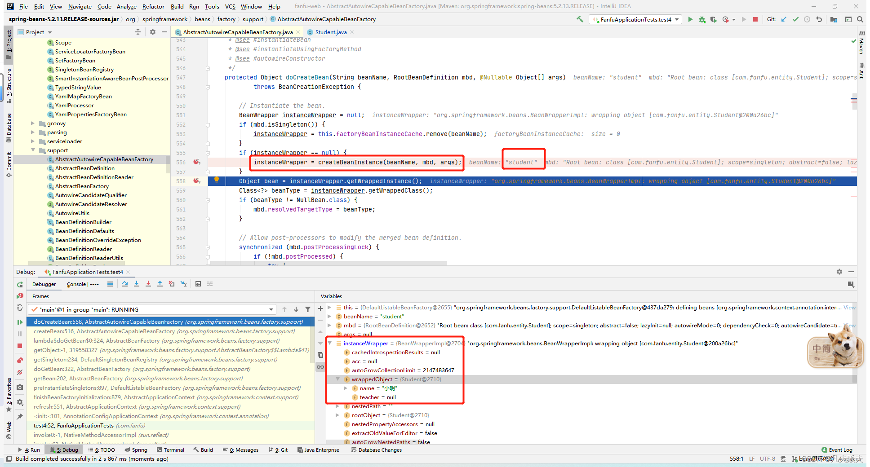
Task: Start debugging with the bug icon
Action: click(x=702, y=19)
